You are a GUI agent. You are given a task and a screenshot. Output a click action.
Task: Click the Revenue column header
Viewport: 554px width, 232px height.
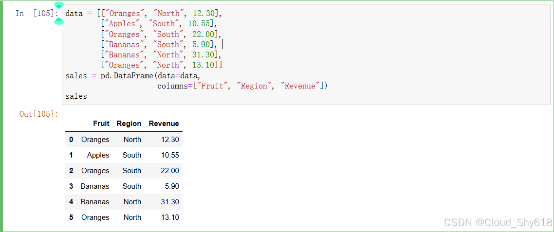coord(164,124)
